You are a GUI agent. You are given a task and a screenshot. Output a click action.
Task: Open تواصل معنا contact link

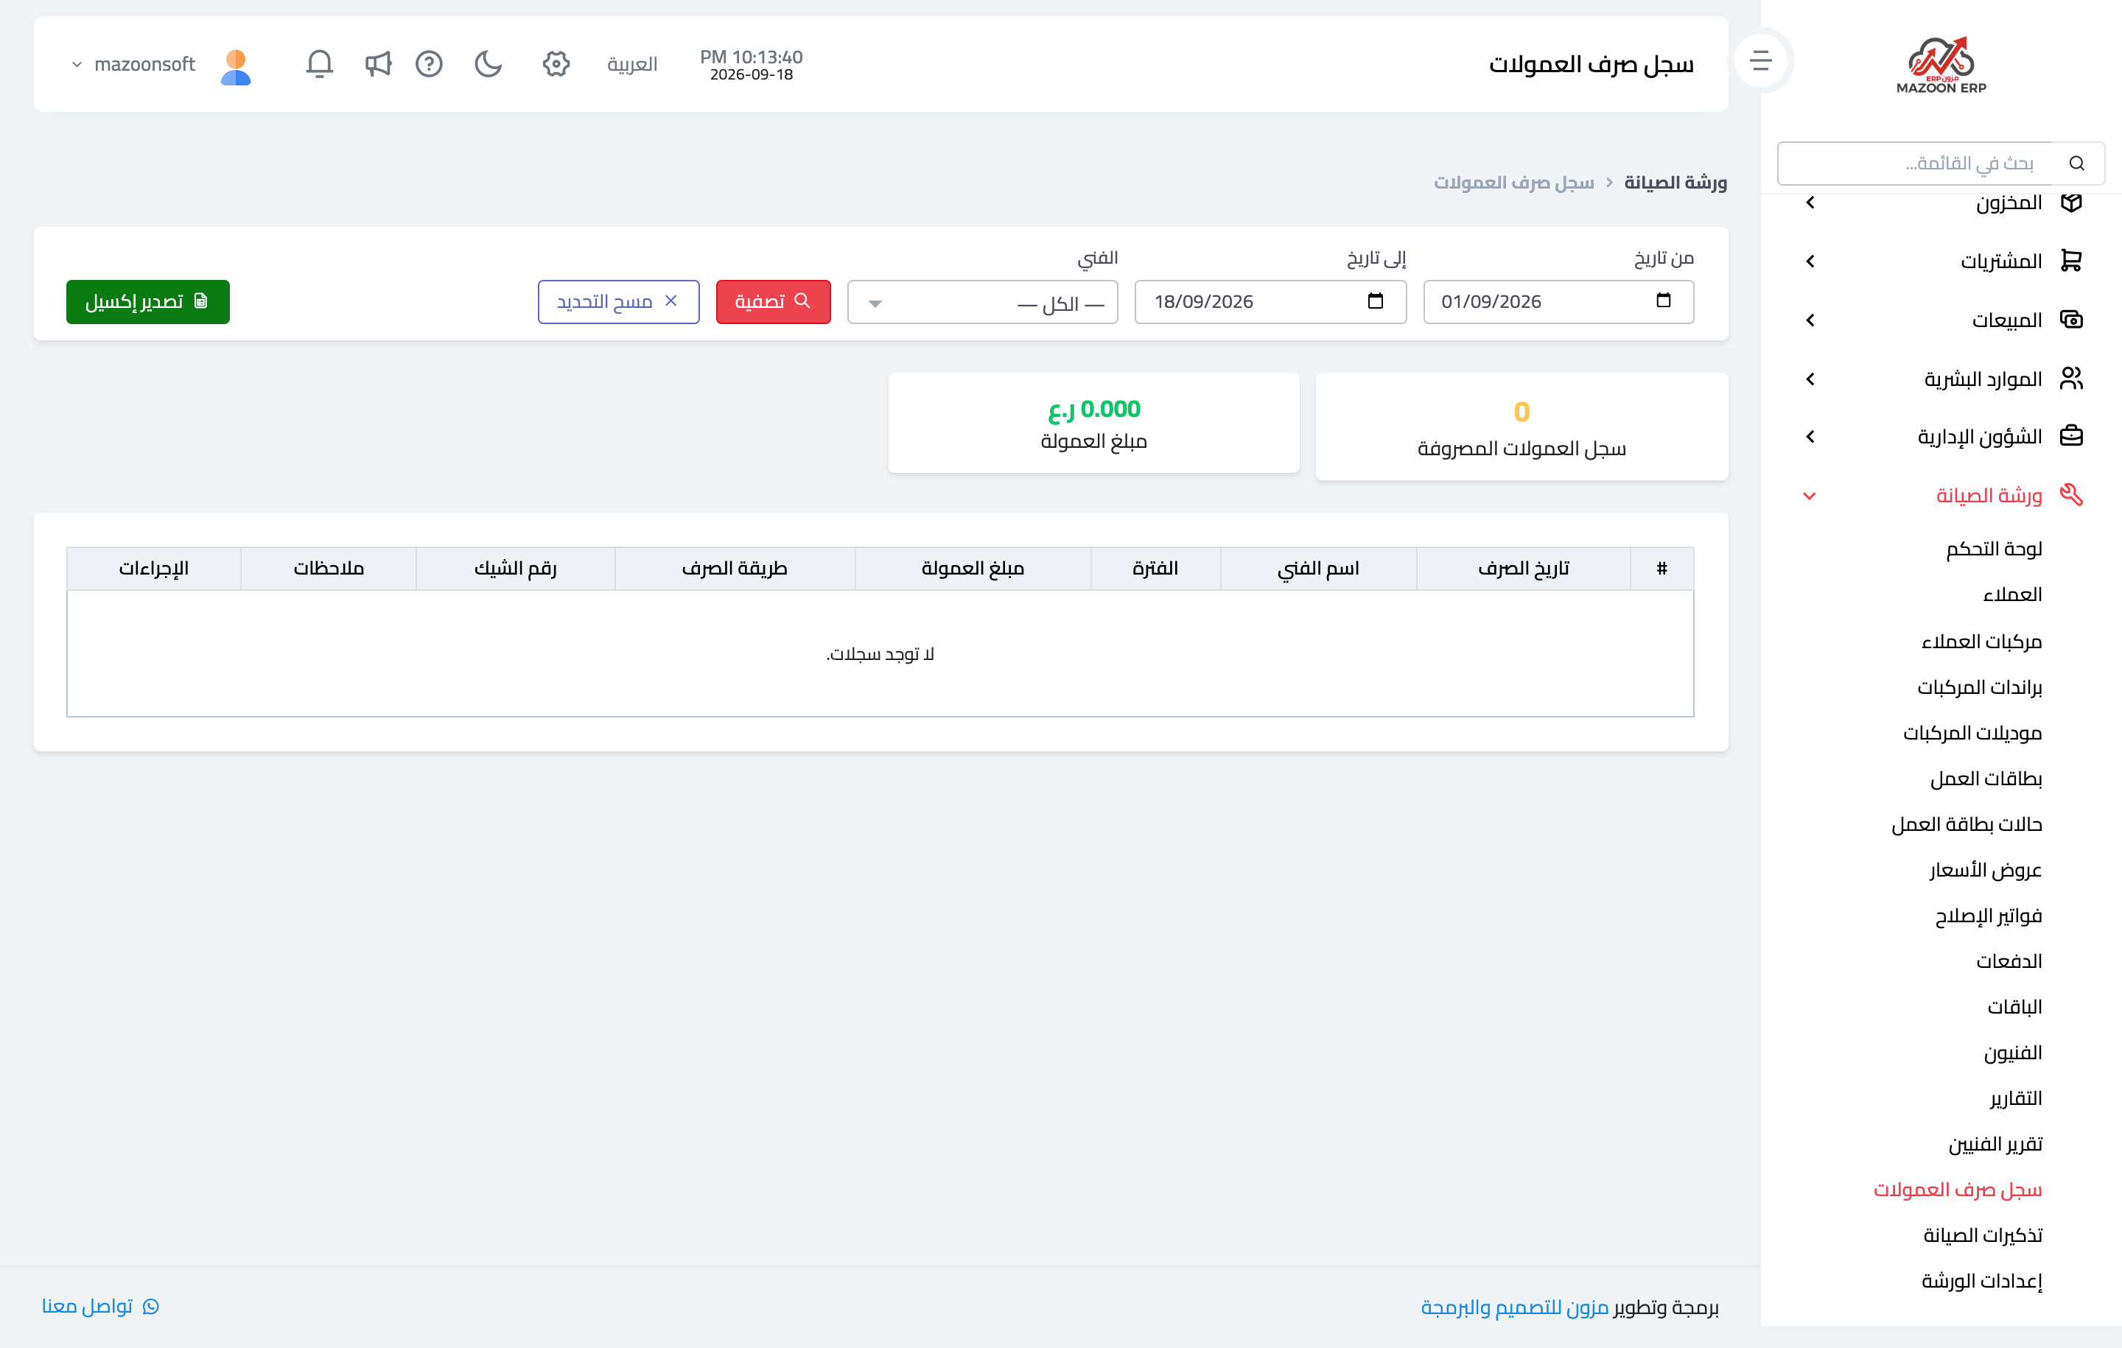[x=100, y=1306]
